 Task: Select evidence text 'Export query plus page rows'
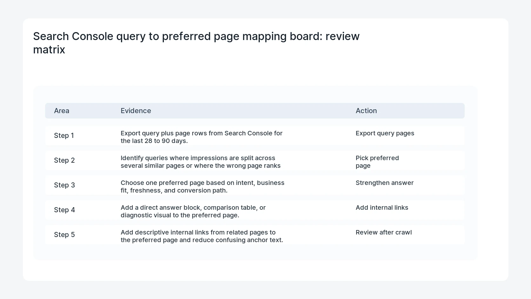click(x=164, y=133)
